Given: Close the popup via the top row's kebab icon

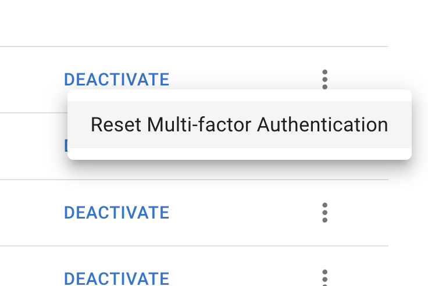Looking at the screenshot, I should click(x=324, y=80).
